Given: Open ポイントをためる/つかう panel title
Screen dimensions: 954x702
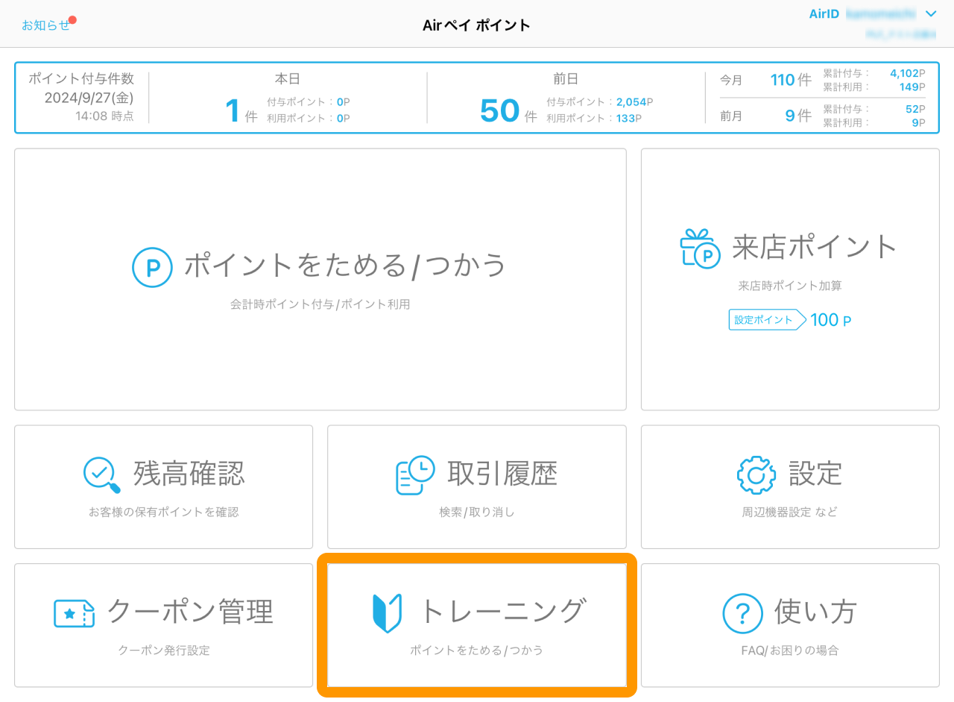Looking at the screenshot, I should click(x=346, y=265).
